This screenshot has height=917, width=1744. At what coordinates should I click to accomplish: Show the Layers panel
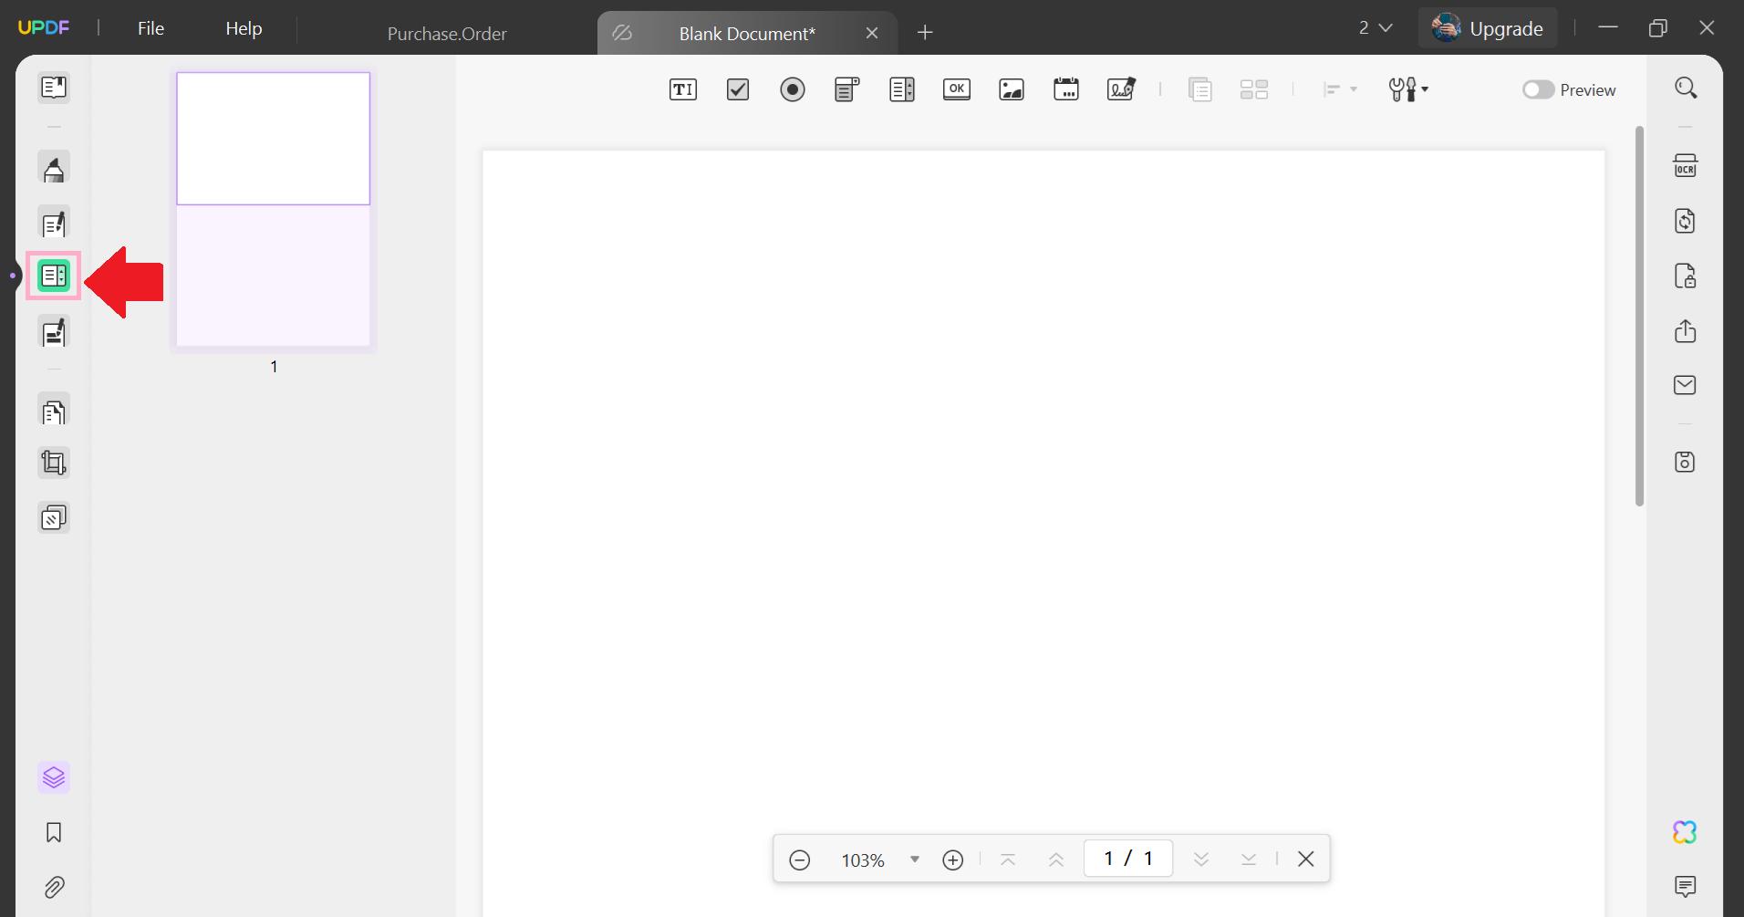pyautogui.click(x=54, y=777)
